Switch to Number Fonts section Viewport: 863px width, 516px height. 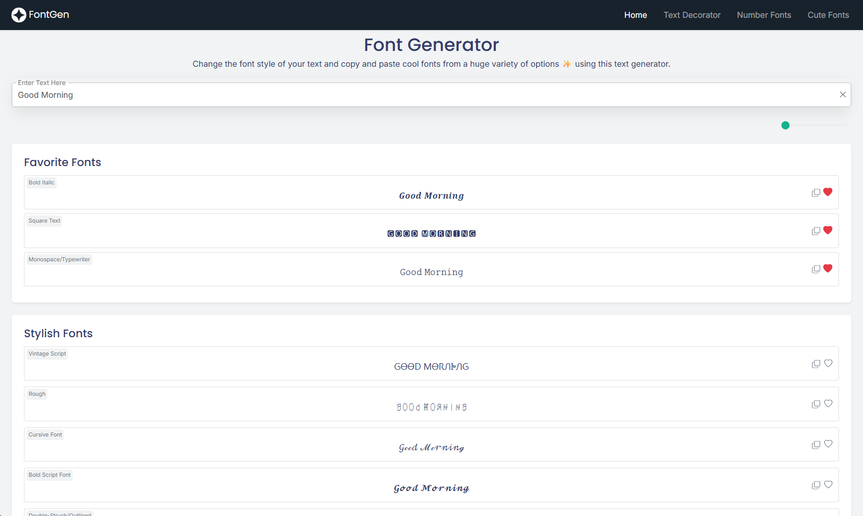coord(764,15)
